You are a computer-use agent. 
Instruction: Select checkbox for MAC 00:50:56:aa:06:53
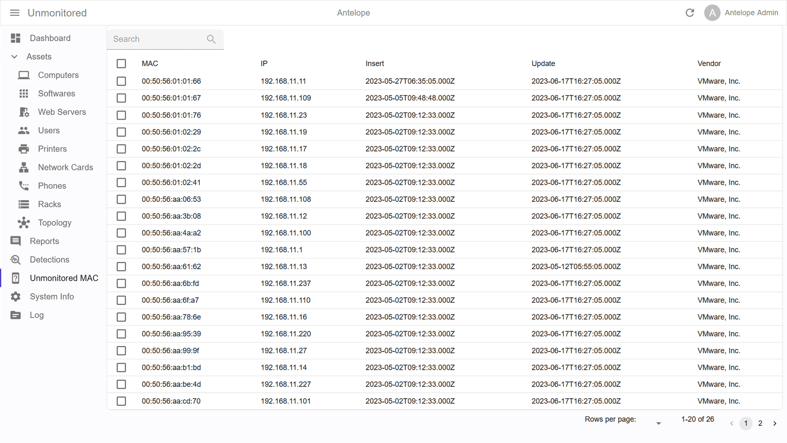coord(121,199)
